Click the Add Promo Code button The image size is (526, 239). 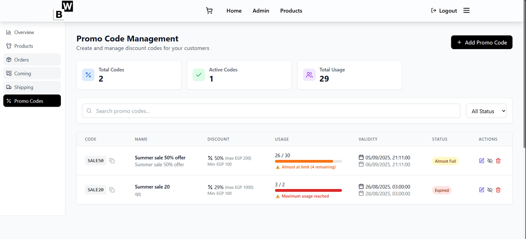[x=482, y=42]
